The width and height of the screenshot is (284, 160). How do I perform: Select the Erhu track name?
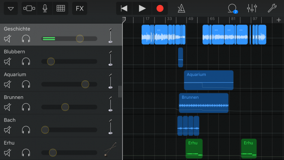pyautogui.click(x=9, y=143)
